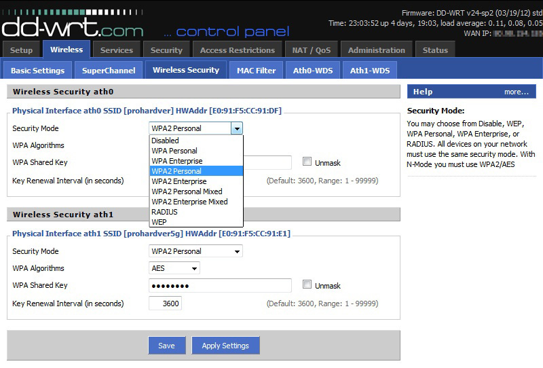This screenshot has width=543, height=368.
Task: Choose WPA Enterprise option
Action: 196,161
